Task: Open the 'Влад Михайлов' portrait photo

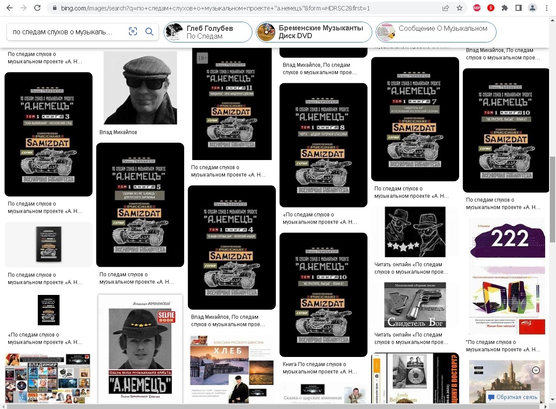Action: (140, 88)
